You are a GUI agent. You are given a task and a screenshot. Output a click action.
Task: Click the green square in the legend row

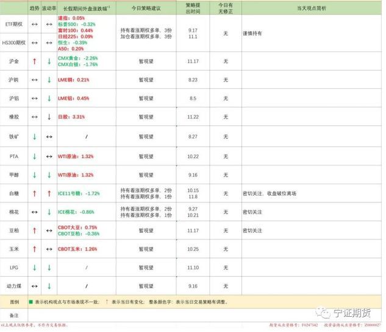pyautogui.click(x=30, y=302)
